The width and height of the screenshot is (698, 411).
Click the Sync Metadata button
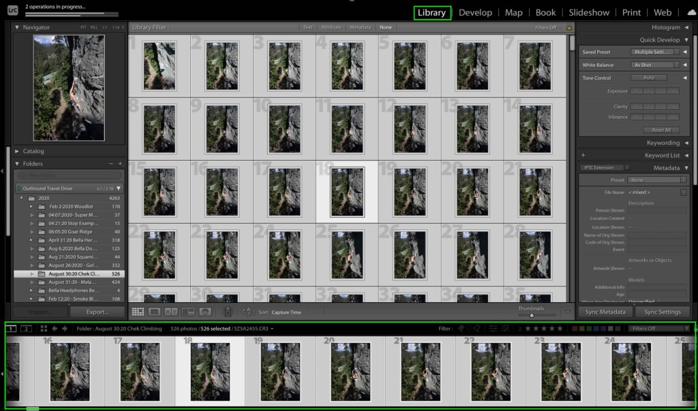[605, 312]
